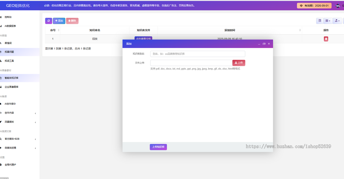Image resolution: width=344 pixels, height=179 pixels.
Task: Click the WS user avatar in the header
Action: 338,6
